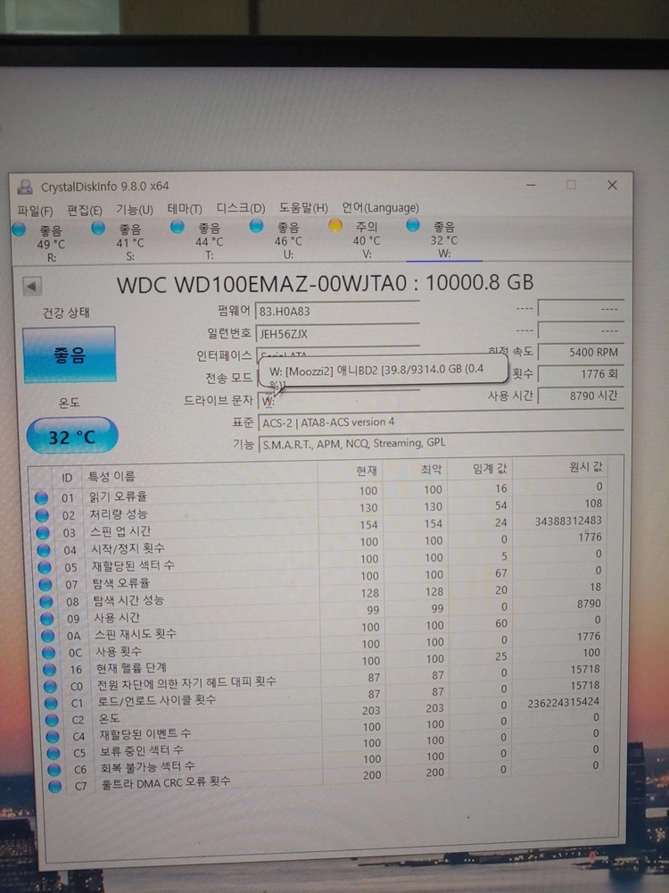The height and width of the screenshot is (893, 669).
Task: Click the blue status icon for 04 시작/정지 횟수
Action: [44, 550]
